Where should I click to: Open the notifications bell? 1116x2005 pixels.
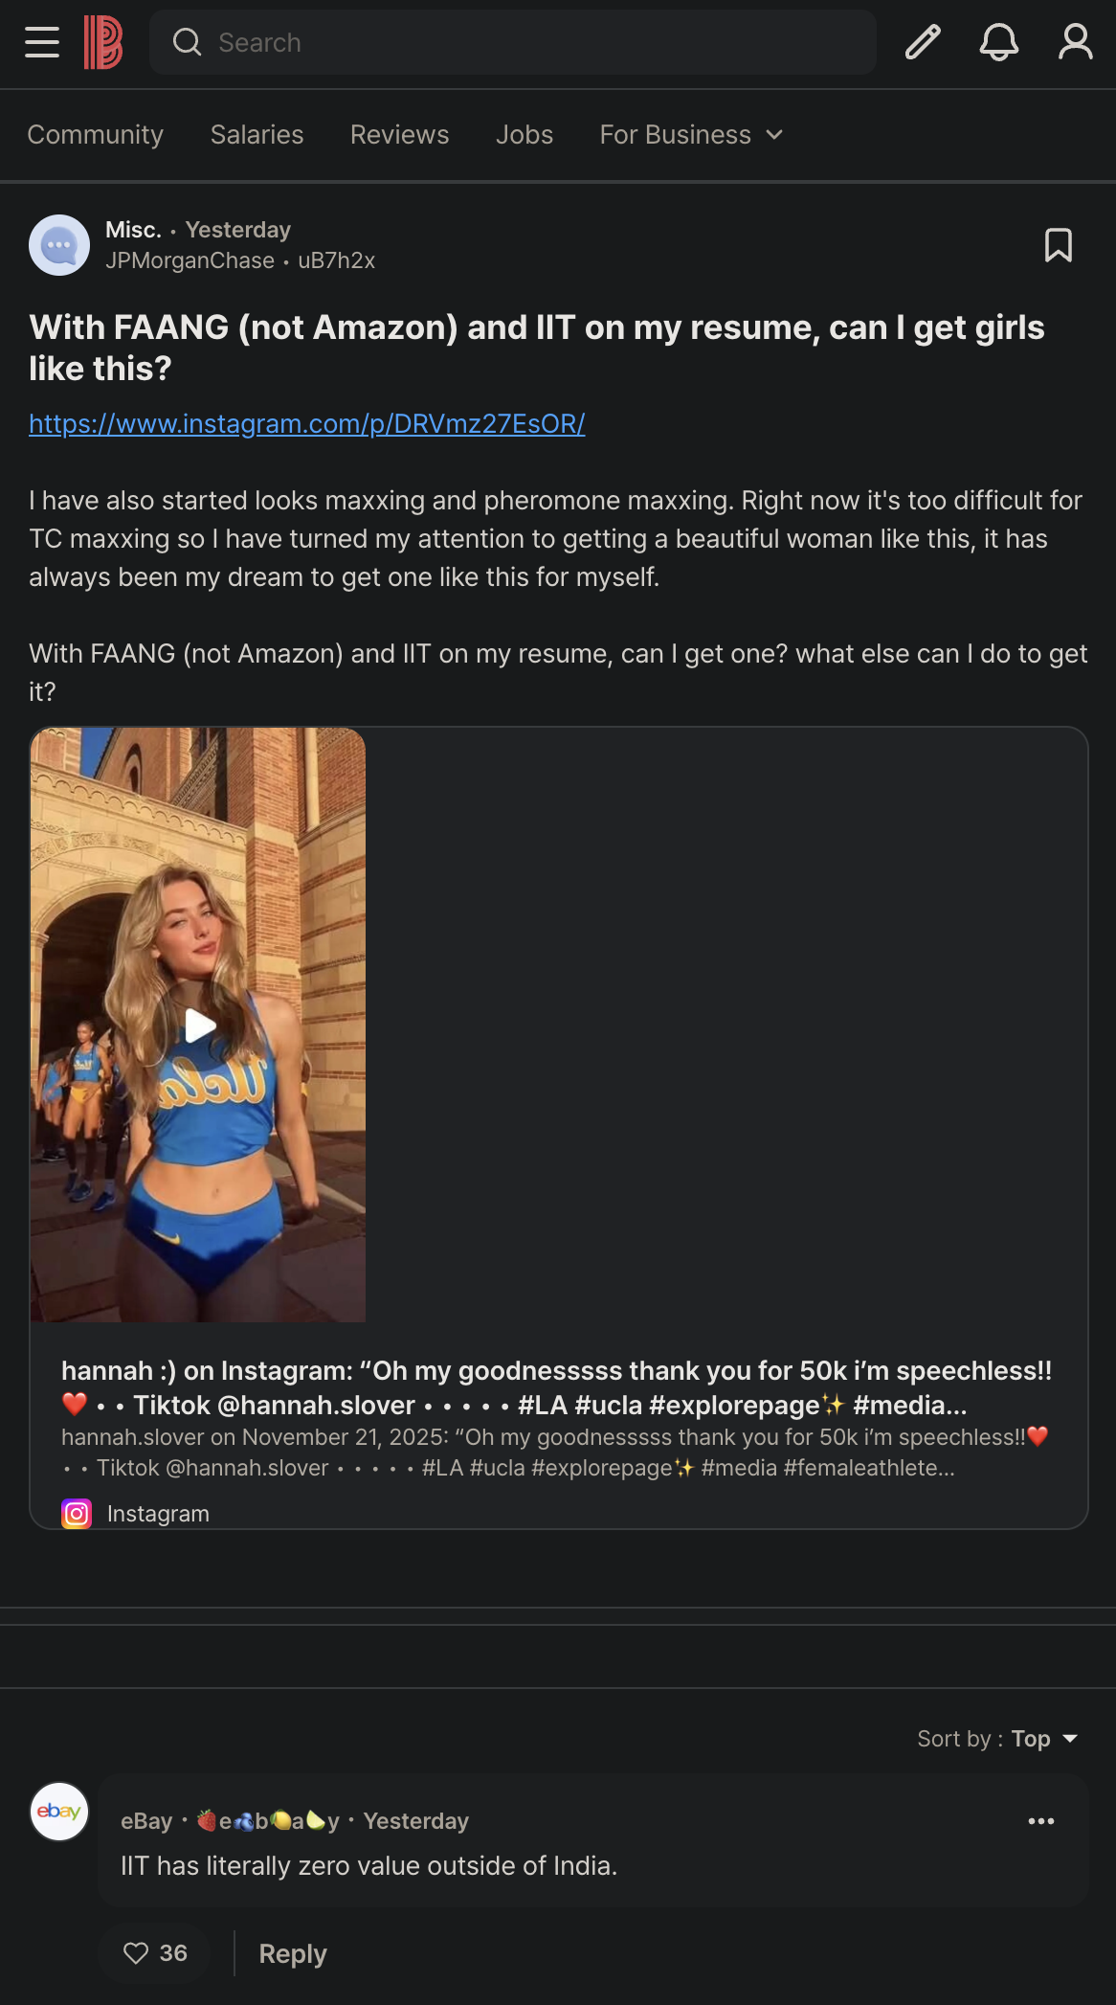(x=998, y=42)
